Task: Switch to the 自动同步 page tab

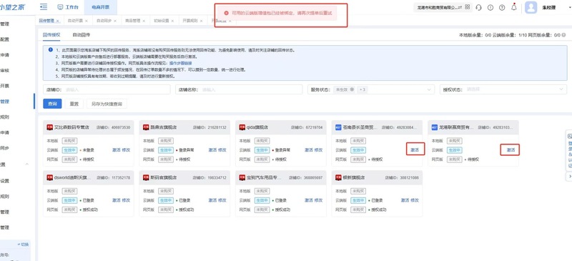Action: [x=104, y=21]
